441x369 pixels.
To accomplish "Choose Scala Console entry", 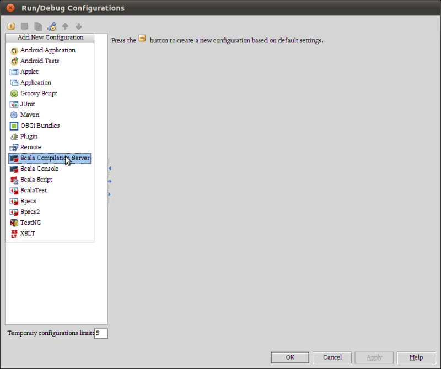I will (50, 169).
